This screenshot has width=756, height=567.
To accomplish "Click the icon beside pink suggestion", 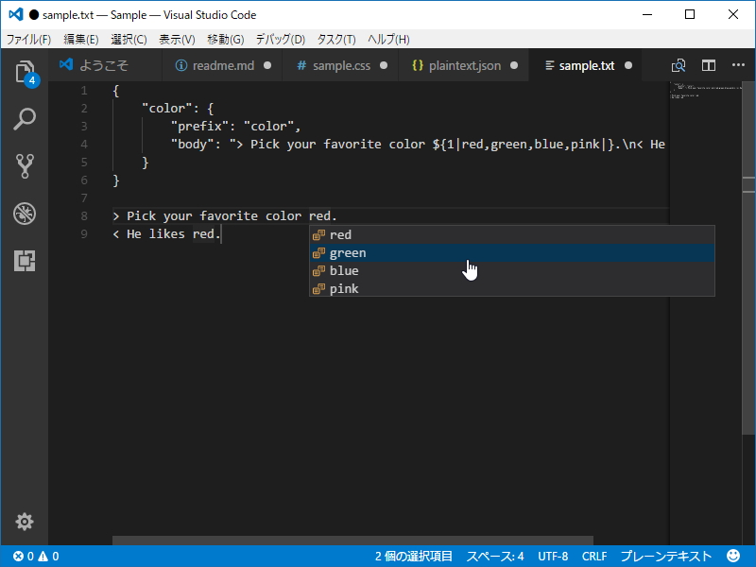I will coord(318,289).
